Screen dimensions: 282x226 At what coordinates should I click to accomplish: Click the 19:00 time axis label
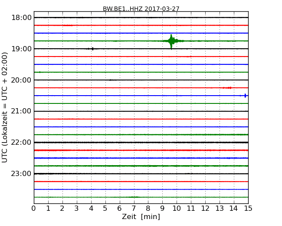[21, 49]
